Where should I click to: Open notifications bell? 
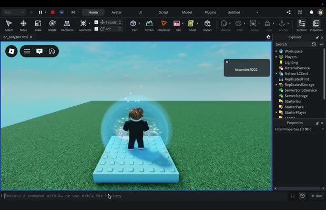point(311,12)
